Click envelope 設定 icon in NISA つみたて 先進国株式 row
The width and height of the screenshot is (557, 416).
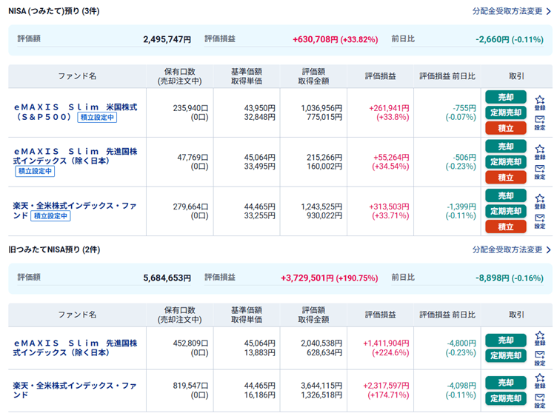pyautogui.click(x=539, y=172)
